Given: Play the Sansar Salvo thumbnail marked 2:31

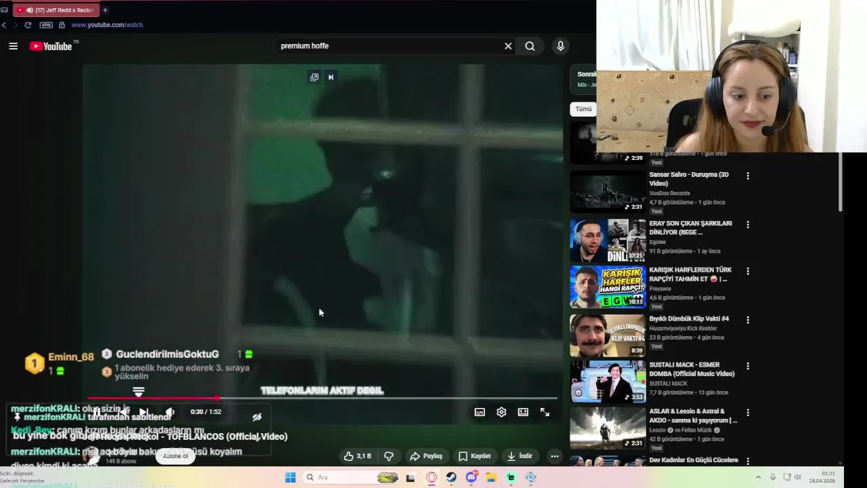Looking at the screenshot, I should [608, 192].
